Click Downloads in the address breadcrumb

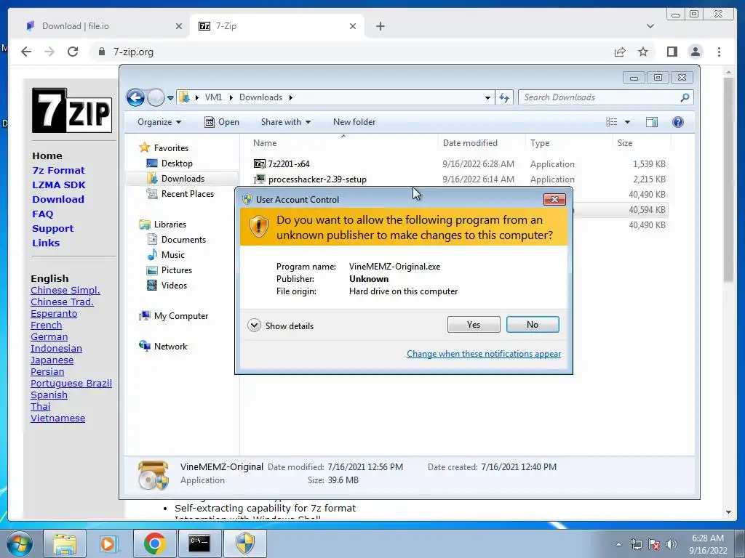click(260, 97)
